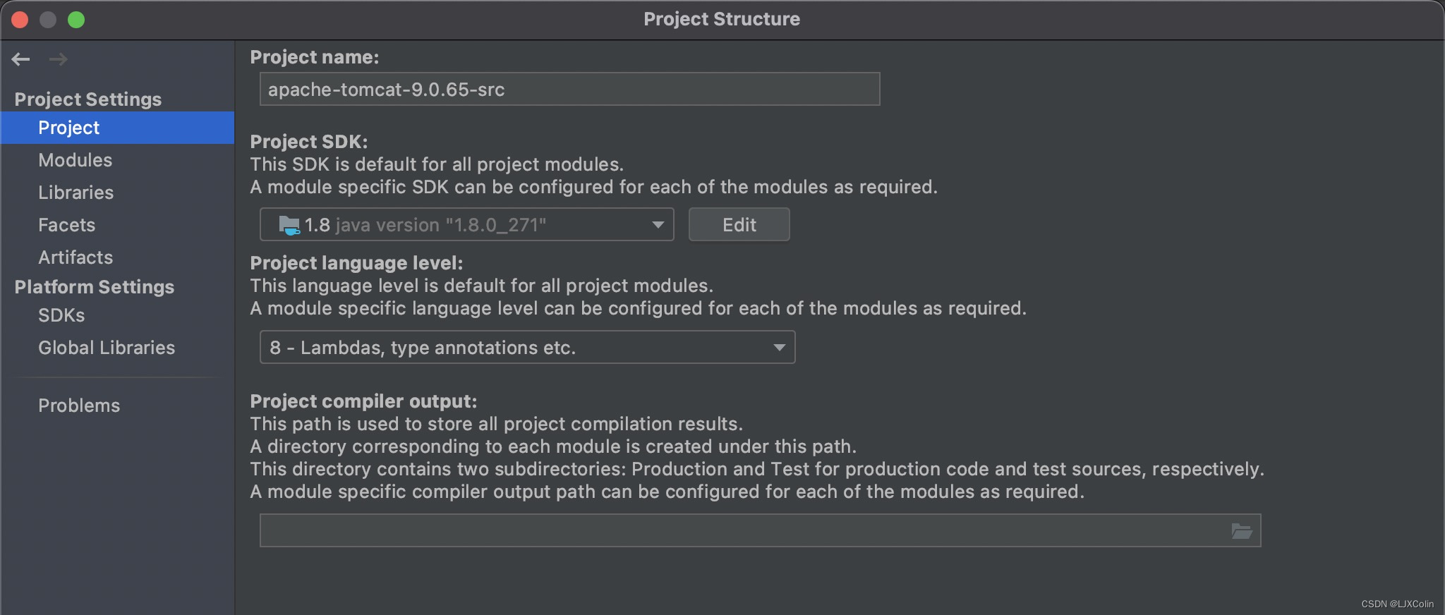Viewport: 1445px width, 615px height.
Task: Click the folder browse icon for compiler output
Action: (x=1241, y=530)
